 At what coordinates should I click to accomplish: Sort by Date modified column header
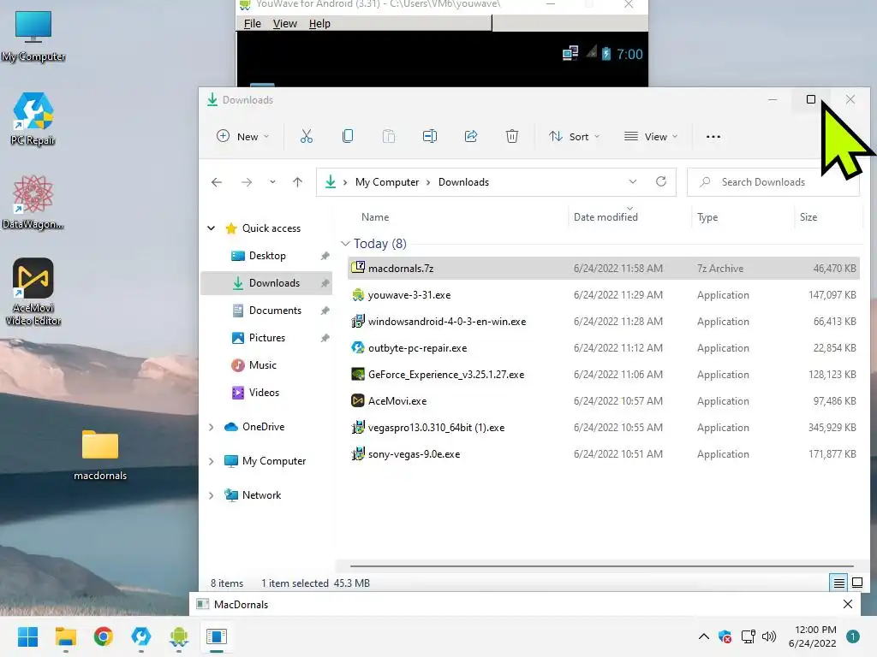(x=606, y=217)
